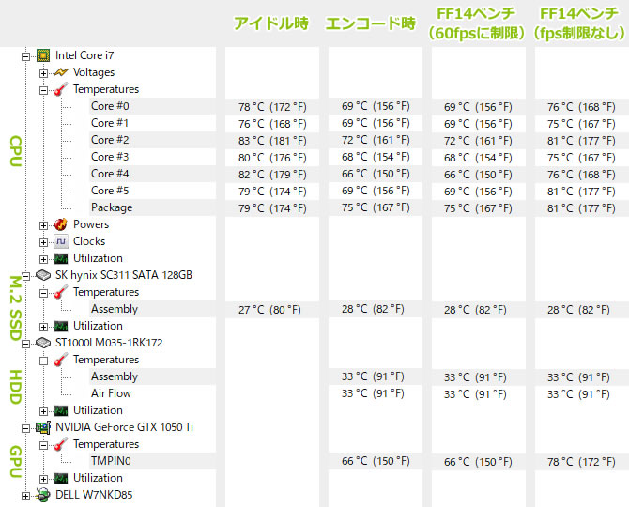Select the Core #4 row

[152, 174]
